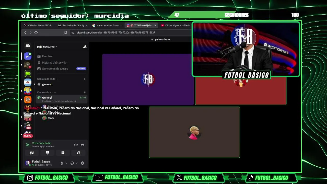
Task: Collapse the Canales de texto category
Action: point(47,79)
